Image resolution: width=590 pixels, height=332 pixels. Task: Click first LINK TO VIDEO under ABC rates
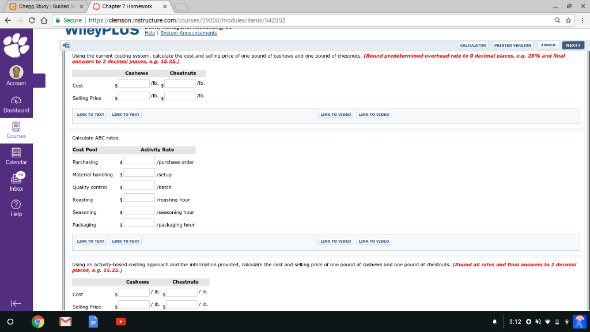[336, 242]
